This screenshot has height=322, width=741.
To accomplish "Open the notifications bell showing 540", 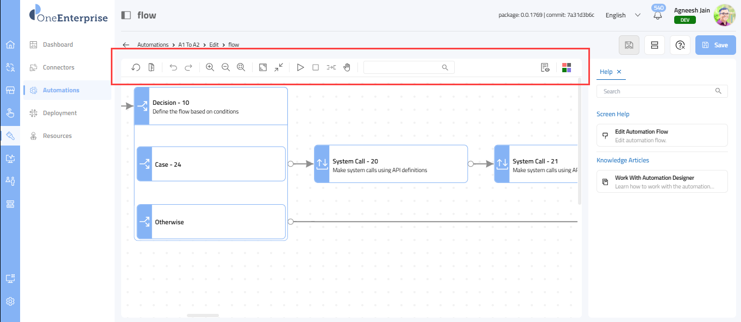I will [658, 15].
